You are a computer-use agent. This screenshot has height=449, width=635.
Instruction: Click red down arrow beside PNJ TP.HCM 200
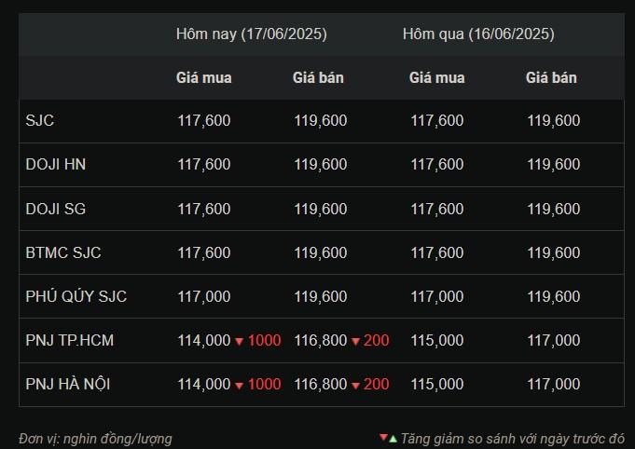355,342
